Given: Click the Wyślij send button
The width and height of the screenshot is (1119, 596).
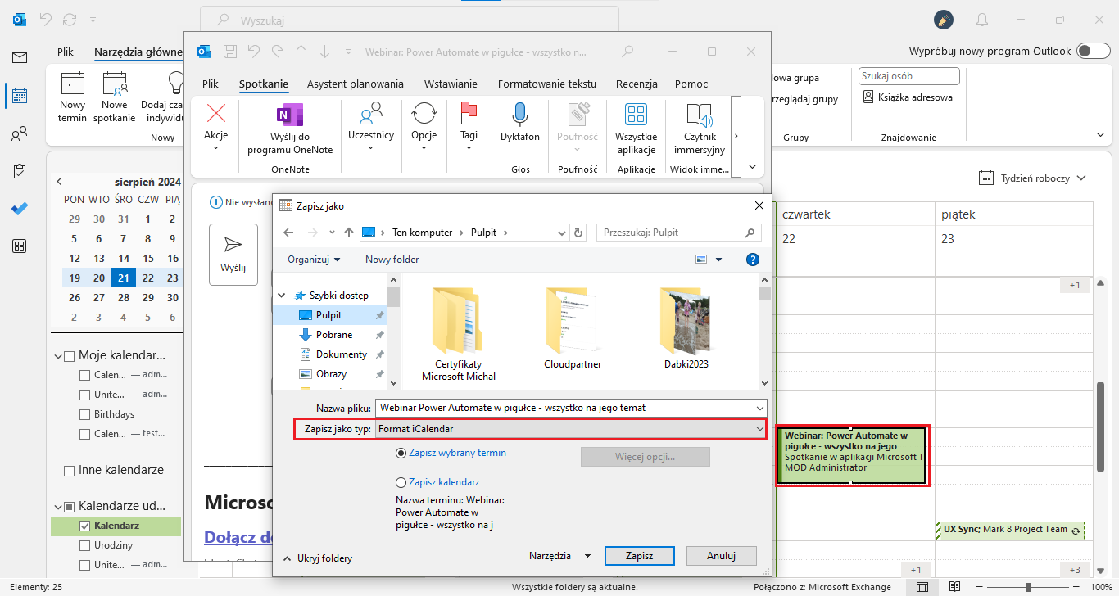Looking at the screenshot, I should pos(233,254).
